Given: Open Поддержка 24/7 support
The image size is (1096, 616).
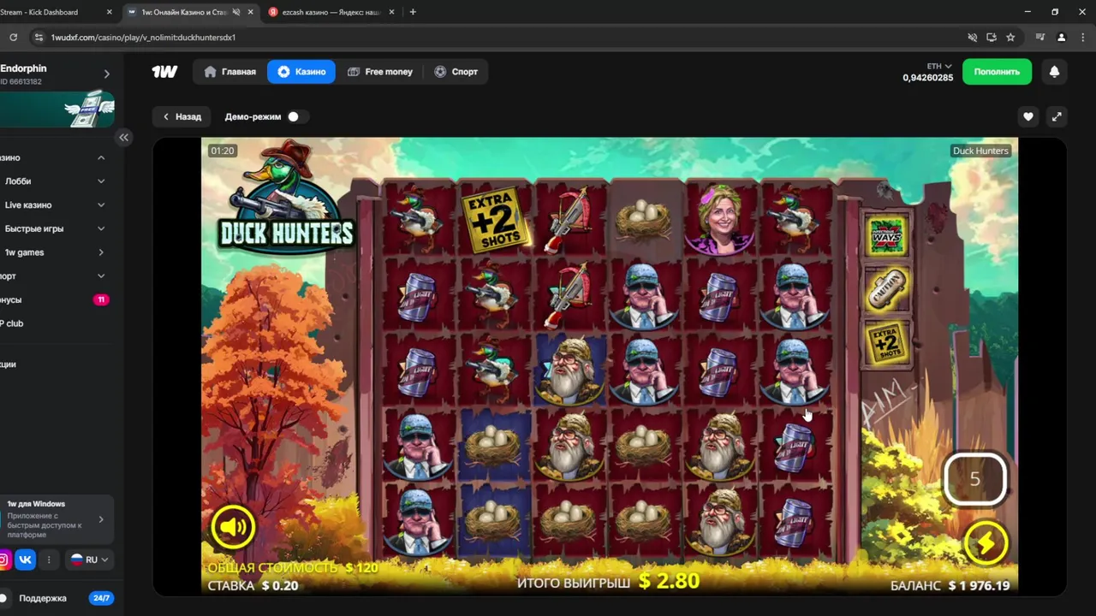Looking at the screenshot, I should 57,598.
